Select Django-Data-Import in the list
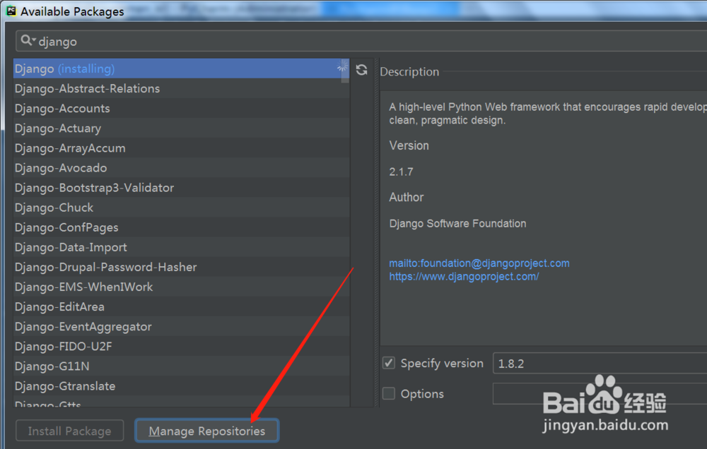The height and width of the screenshot is (449, 707). click(181, 247)
